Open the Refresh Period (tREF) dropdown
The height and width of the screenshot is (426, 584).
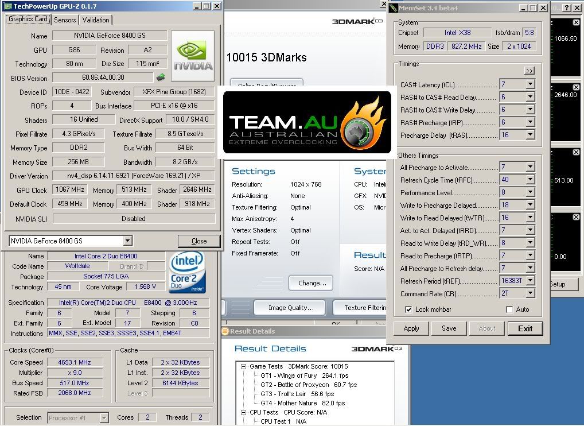tap(531, 281)
